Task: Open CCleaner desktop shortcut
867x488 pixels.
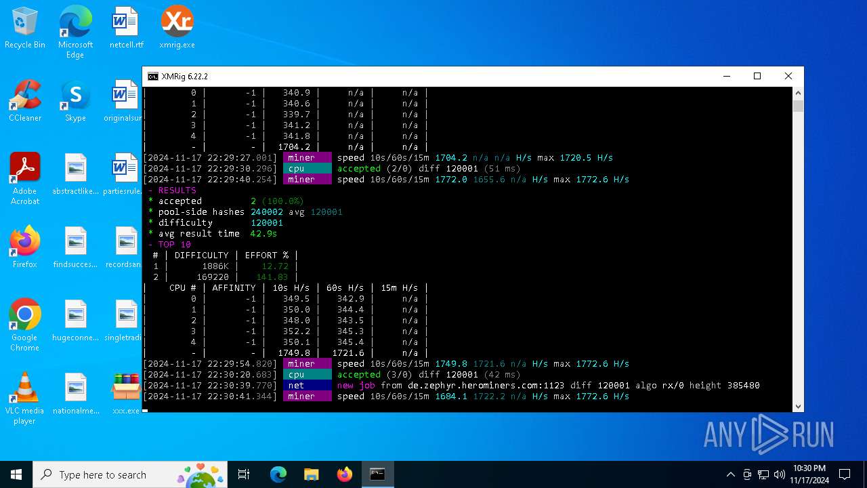Action: [x=25, y=100]
